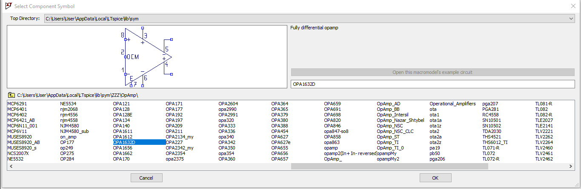Dismiss the dialog with Cancel
Image resolution: width=581 pixels, height=189 pixels.
[146, 178]
